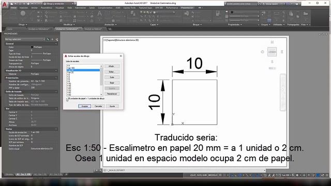
Task: Expand the Propiedades ribbon panel
Action: pos(235,25)
